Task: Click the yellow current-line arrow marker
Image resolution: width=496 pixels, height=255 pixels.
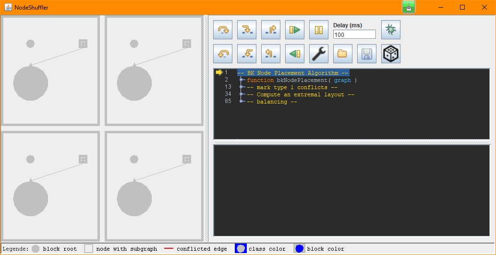Action: point(219,72)
